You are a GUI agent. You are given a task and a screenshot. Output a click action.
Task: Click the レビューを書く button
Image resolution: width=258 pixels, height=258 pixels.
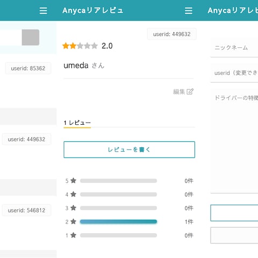(x=129, y=149)
